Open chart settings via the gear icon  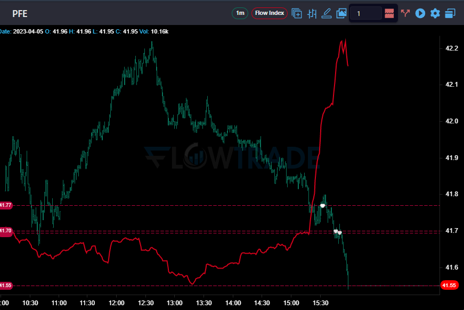[435, 13]
